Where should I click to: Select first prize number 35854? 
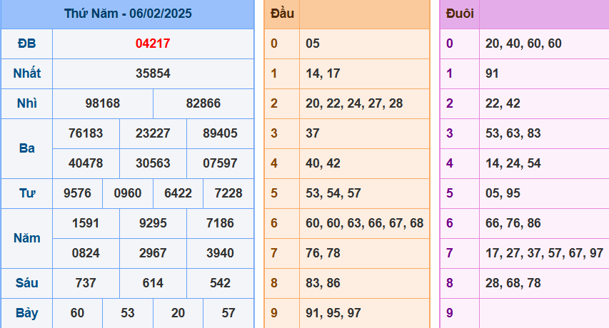point(153,73)
